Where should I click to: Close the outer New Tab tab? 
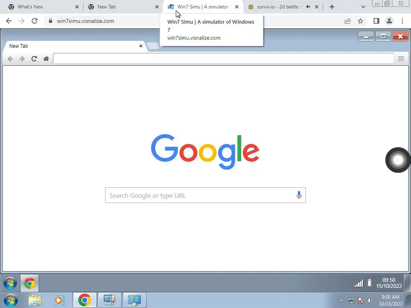tap(157, 7)
